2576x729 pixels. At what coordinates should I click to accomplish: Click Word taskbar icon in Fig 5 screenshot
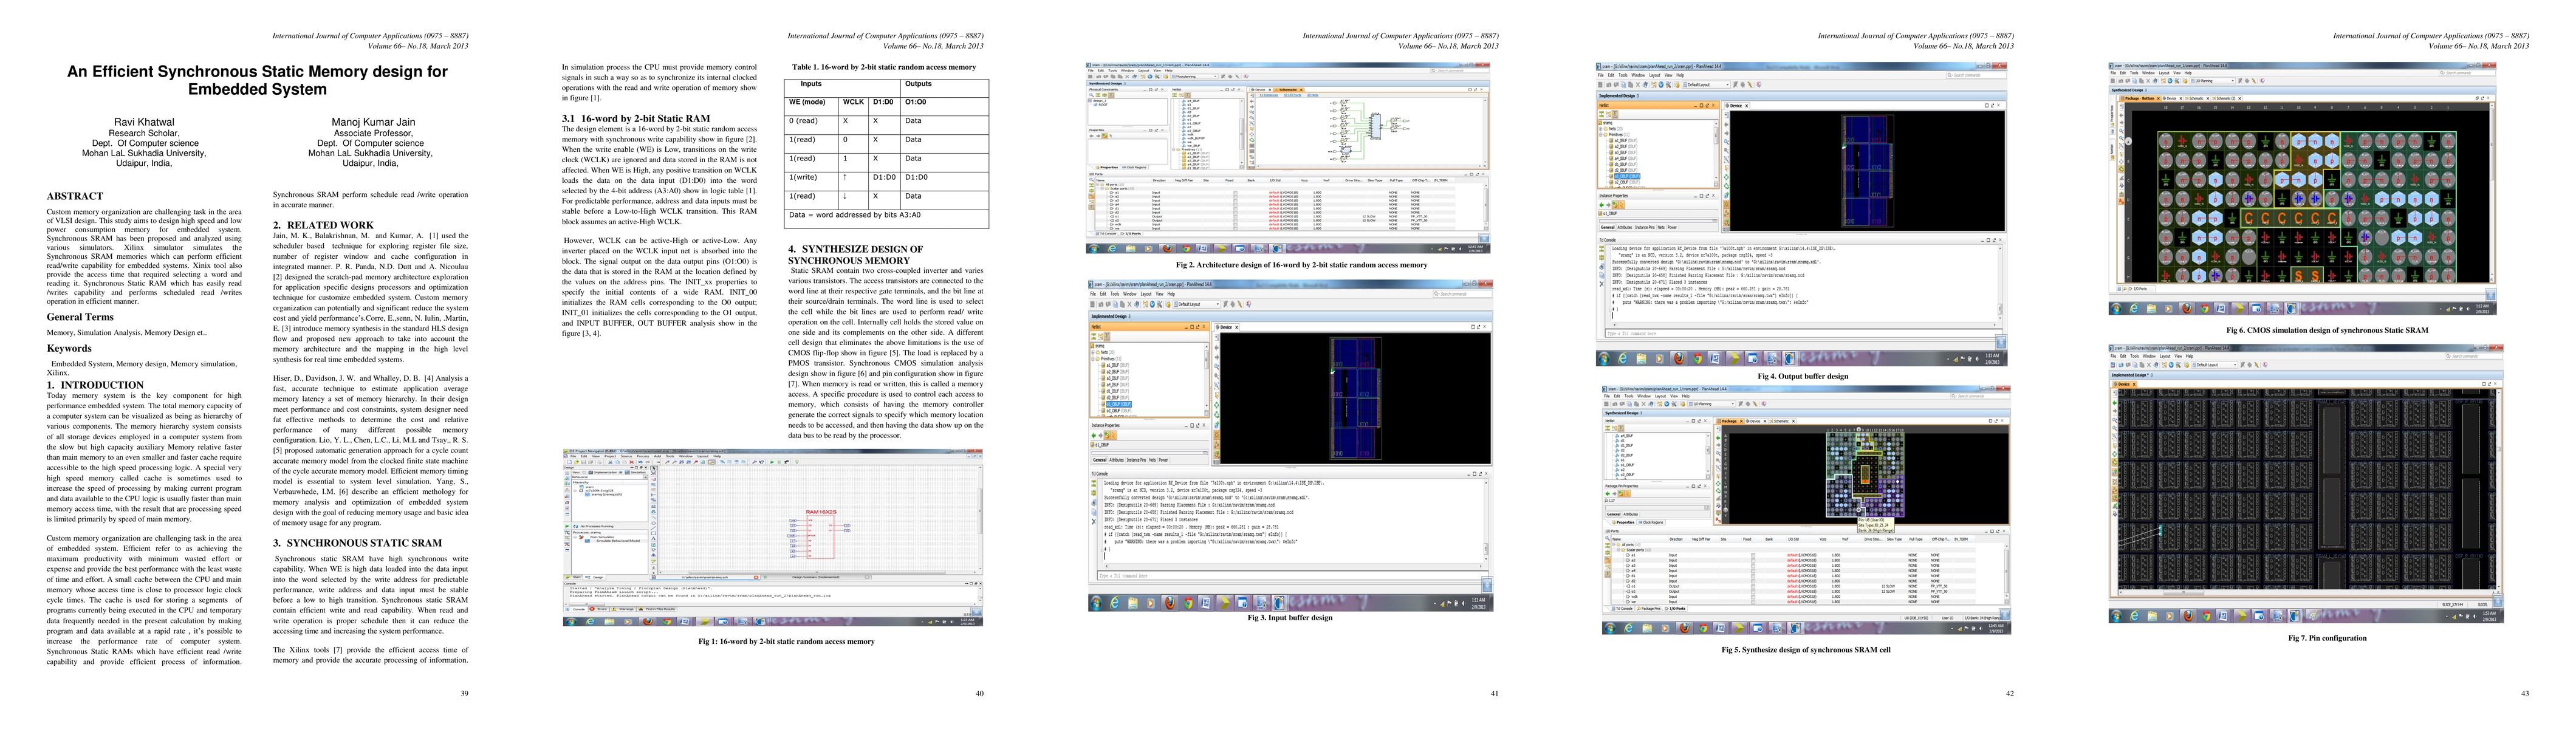pos(1720,628)
